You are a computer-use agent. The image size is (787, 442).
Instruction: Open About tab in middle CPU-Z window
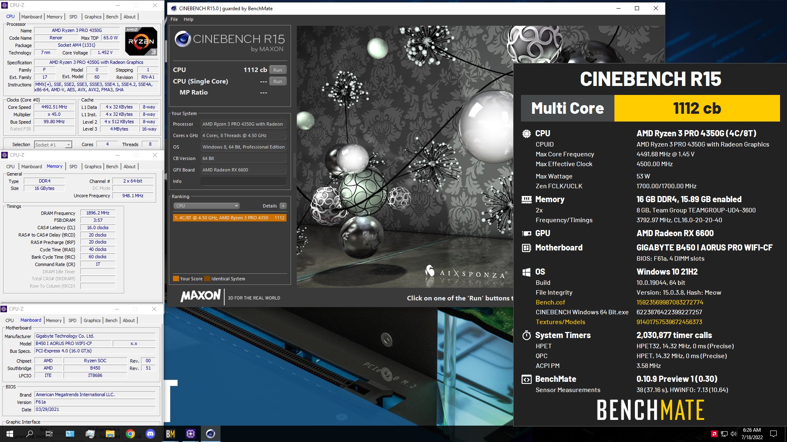click(130, 167)
